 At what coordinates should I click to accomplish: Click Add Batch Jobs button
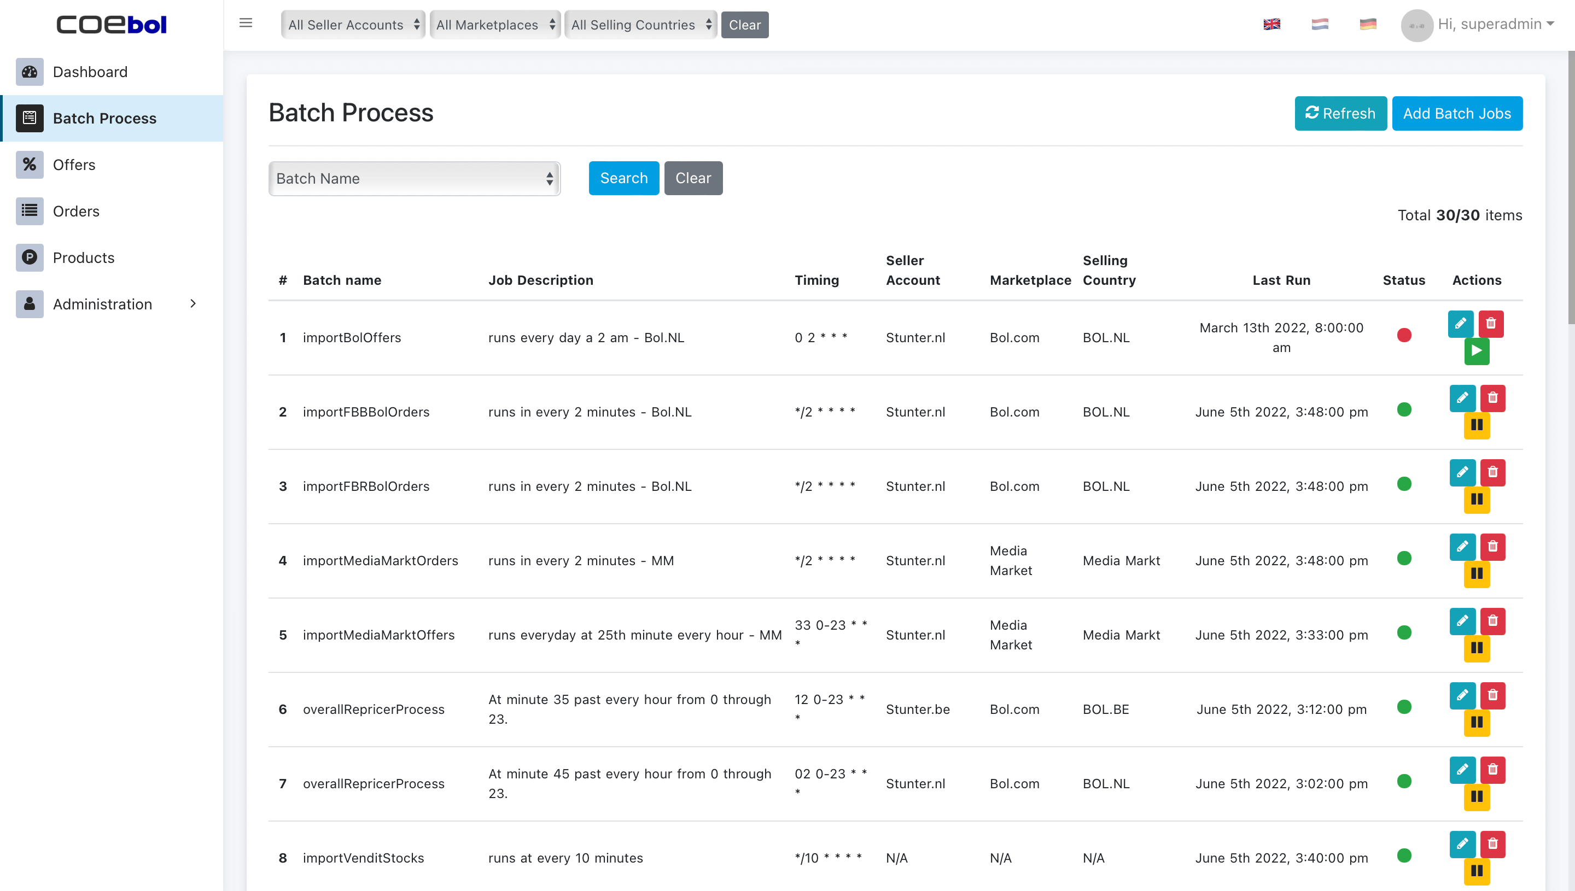click(1457, 113)
